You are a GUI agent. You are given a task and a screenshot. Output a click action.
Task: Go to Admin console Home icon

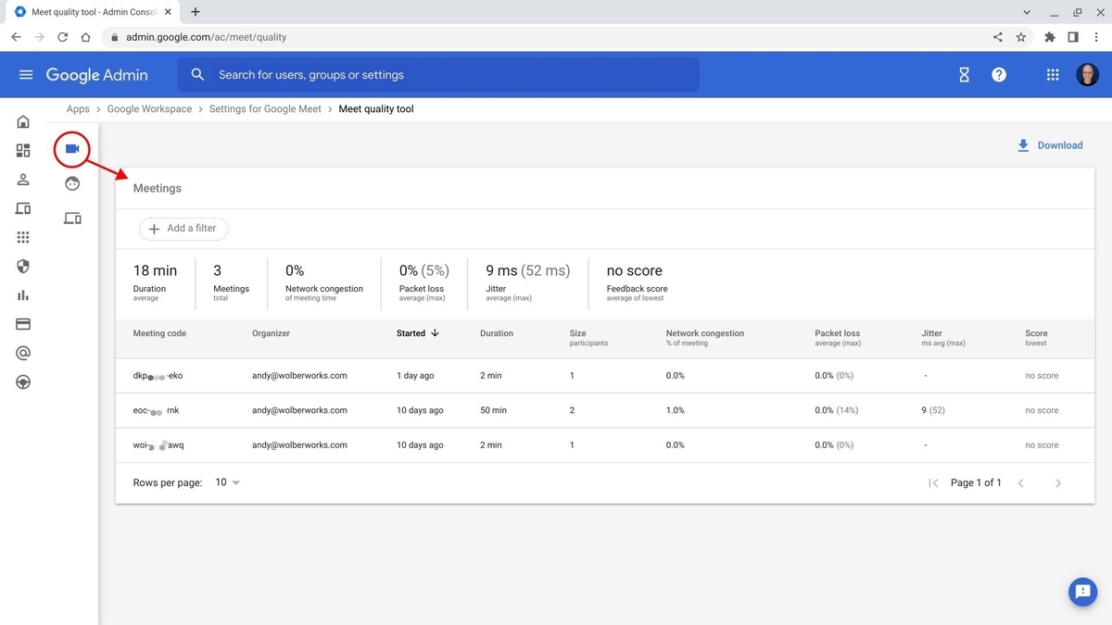(22, 121)
